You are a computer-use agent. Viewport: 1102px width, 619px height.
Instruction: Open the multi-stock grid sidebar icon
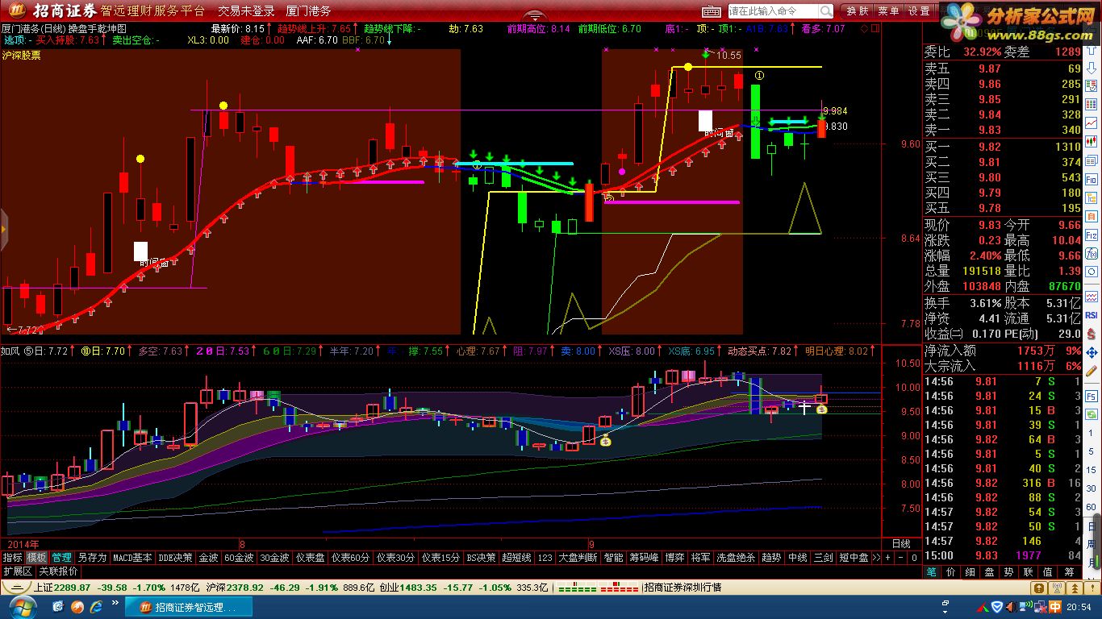click(x=1092, y=106)
